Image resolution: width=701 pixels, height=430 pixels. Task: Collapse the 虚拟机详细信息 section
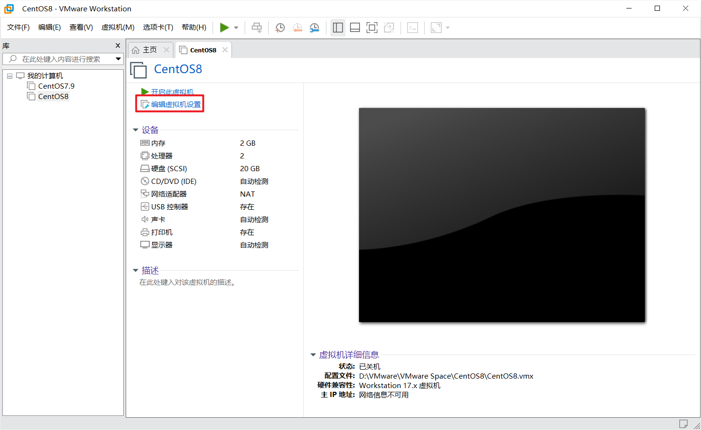pos(313,355)
